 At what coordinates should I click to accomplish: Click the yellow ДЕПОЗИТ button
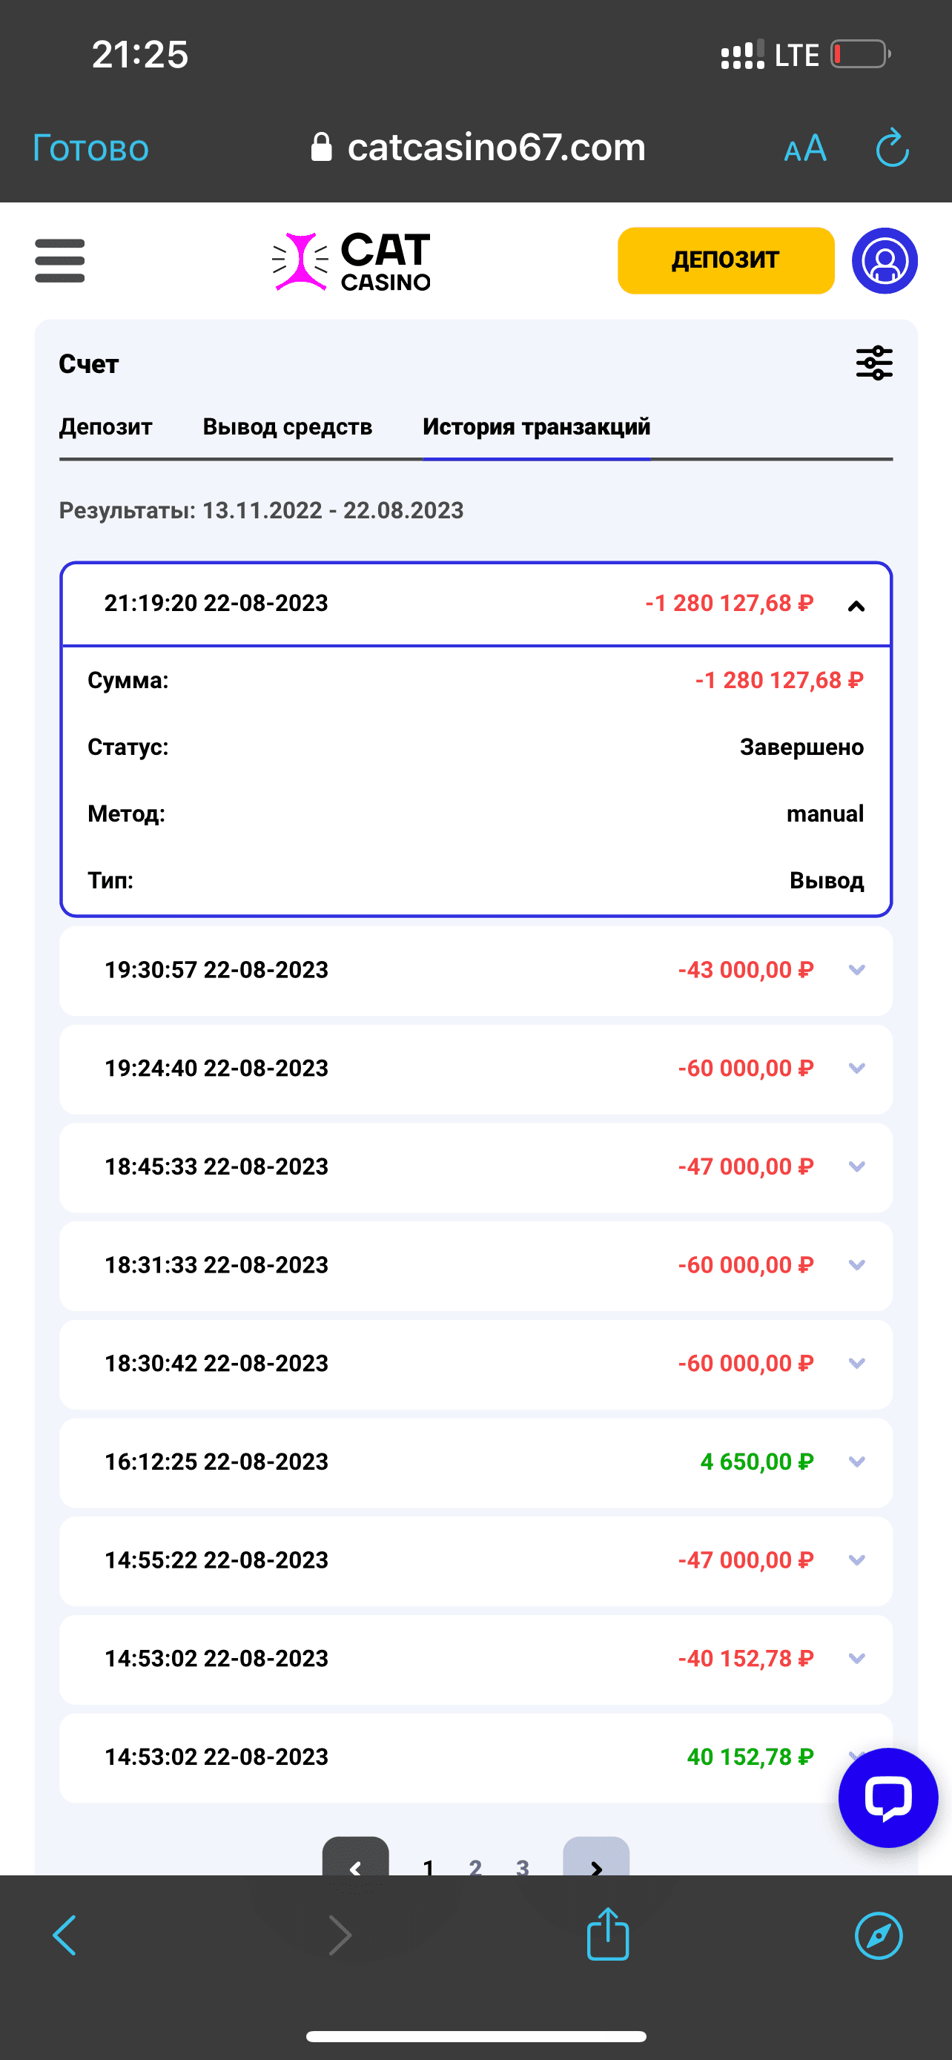(x=726, y=261)
